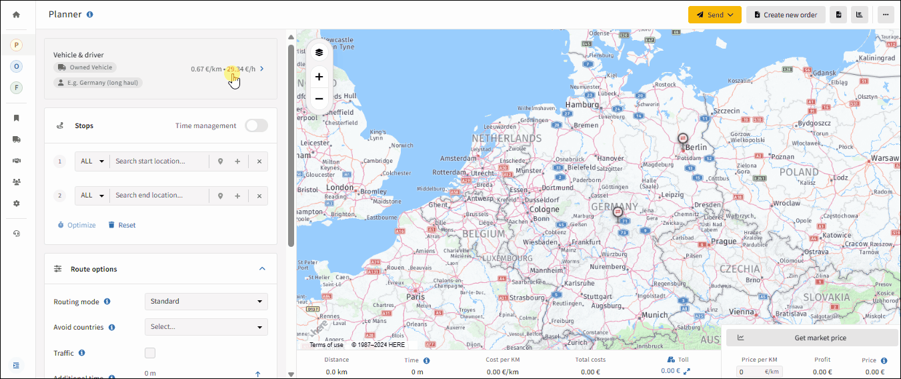The image size is (901, 379).
Task: Show Time info in summary bar
Action: pyautogui.click(x=427, y=360)
